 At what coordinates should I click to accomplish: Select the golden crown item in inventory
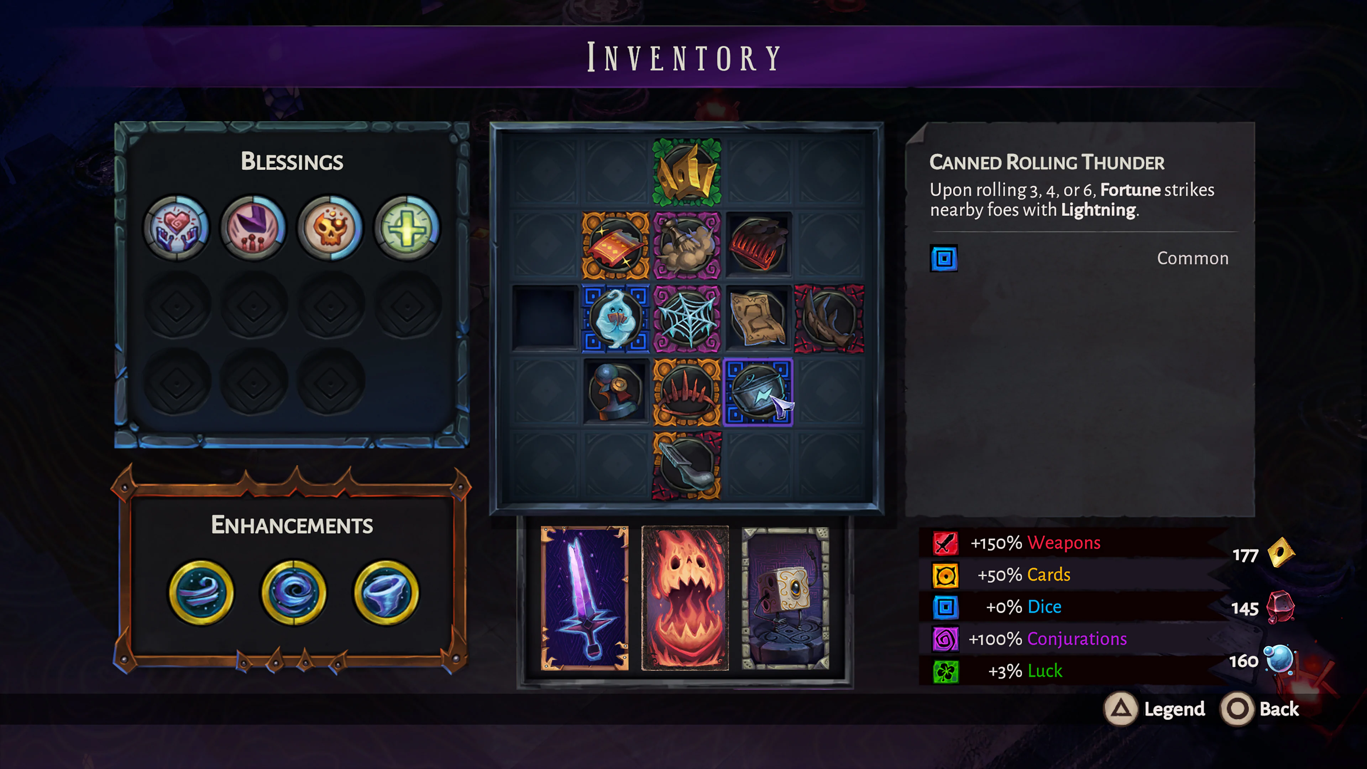pos(686,172)
